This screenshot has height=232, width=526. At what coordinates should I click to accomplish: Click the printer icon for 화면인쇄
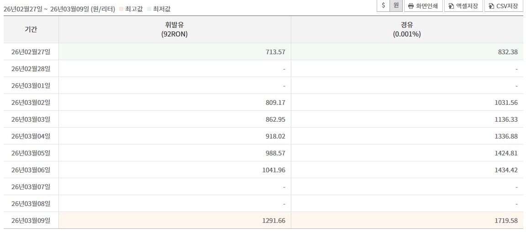(x=411, y=6)
